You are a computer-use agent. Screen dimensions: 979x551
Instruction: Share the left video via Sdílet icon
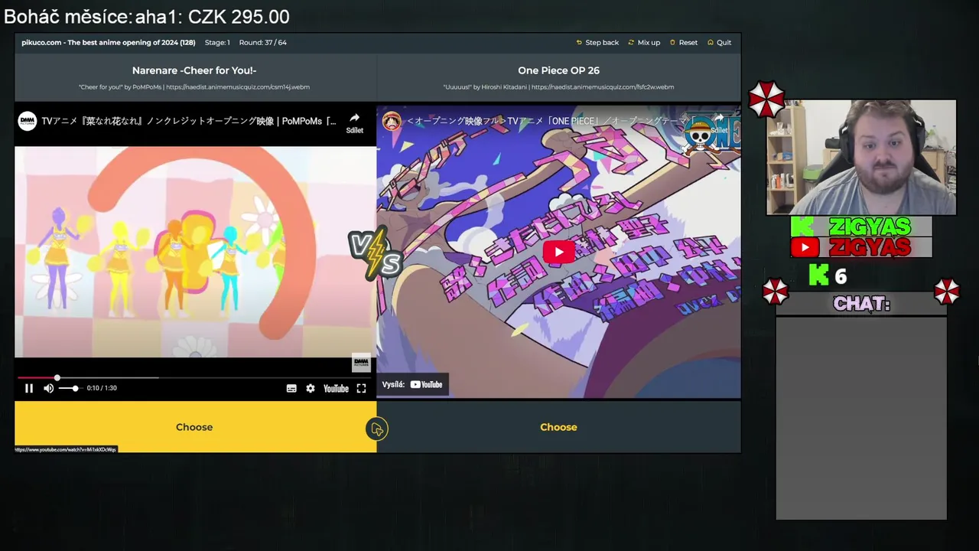pyautogui.click(x=354, y=122)
